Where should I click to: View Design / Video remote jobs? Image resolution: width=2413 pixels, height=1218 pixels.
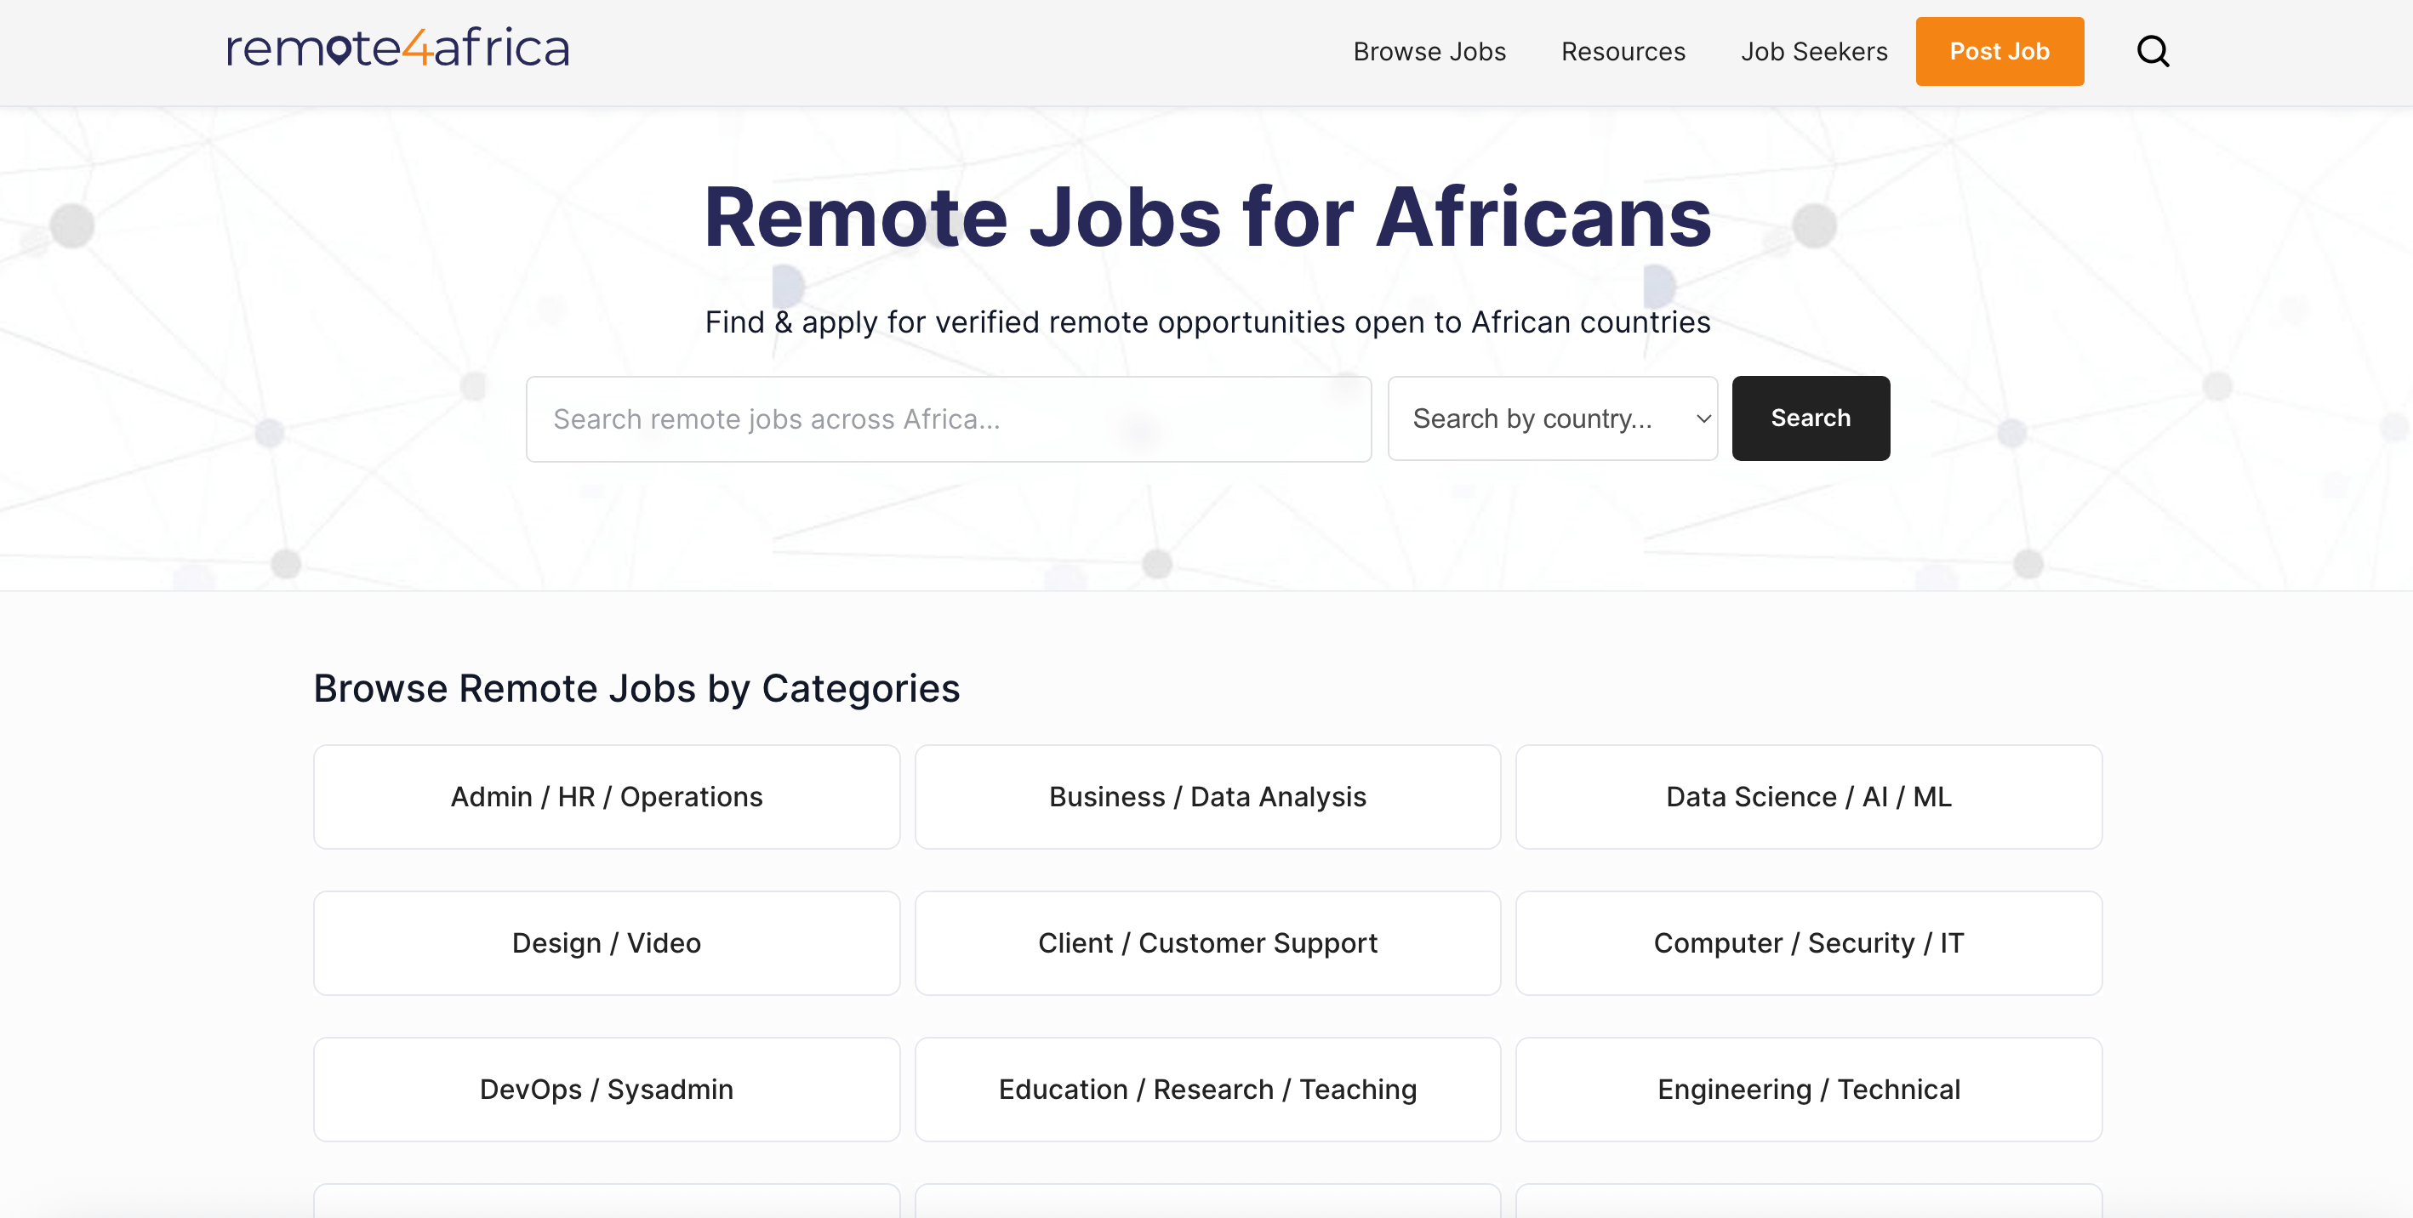(606, 942)
